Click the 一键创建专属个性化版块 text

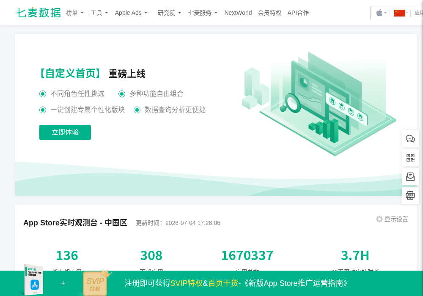tap(88, 110)
